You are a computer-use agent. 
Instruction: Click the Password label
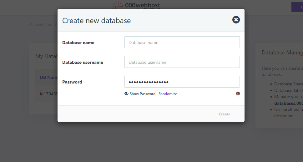click(x=72, y=82)
